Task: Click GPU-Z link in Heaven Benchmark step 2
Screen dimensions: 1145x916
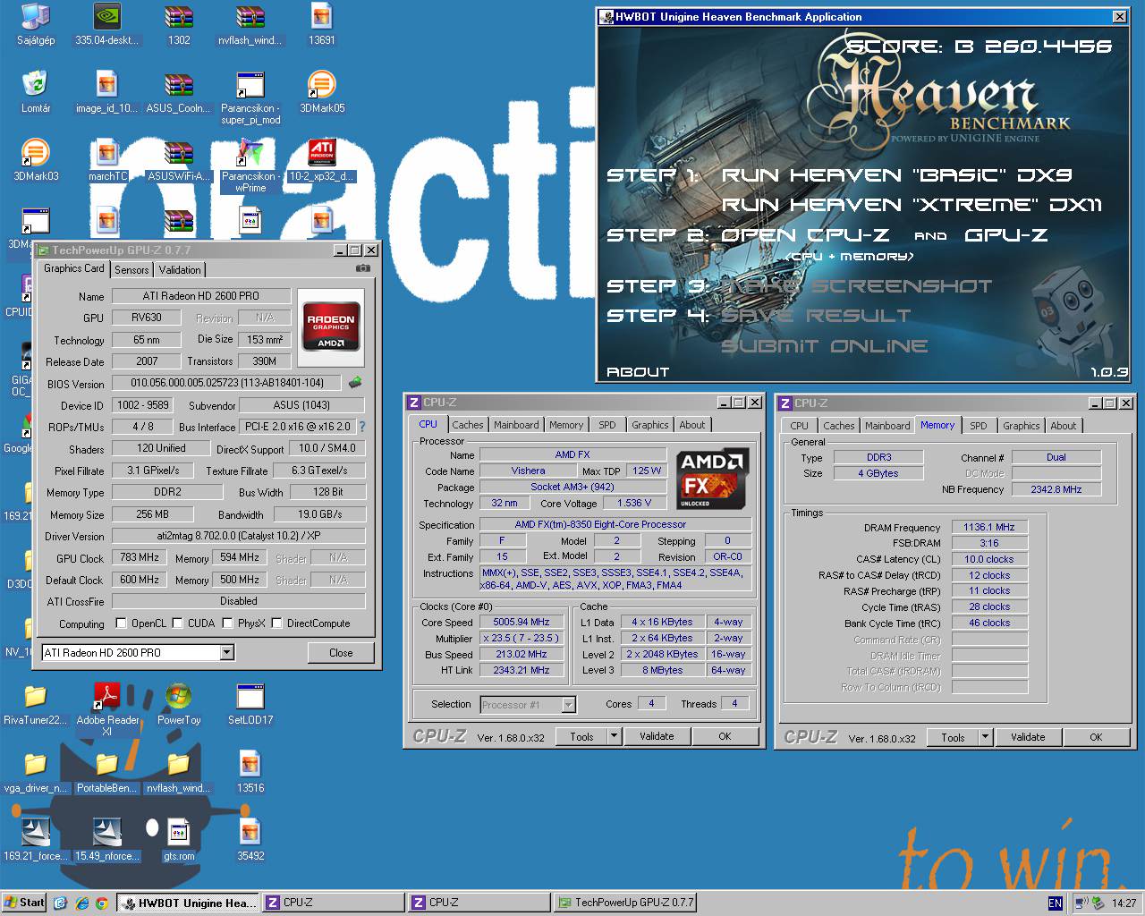Action: tap(1006, 235)
